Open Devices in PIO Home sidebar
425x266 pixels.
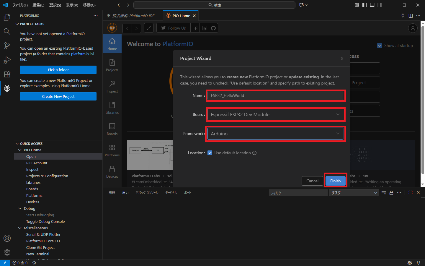point(112,172)
